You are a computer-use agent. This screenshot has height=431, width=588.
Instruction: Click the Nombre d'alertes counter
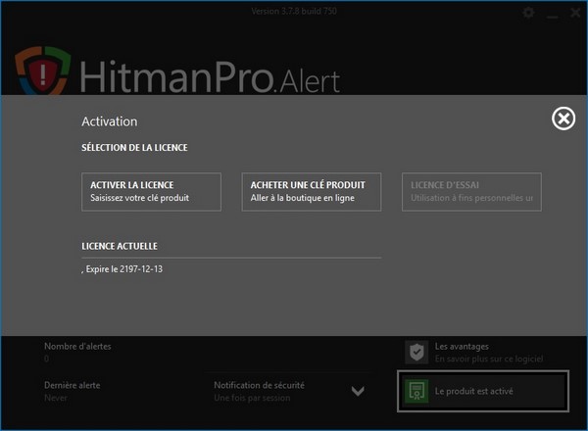77,352
